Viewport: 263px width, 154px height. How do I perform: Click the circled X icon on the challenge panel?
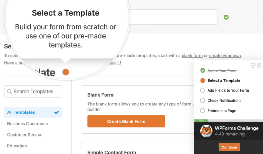259,65
